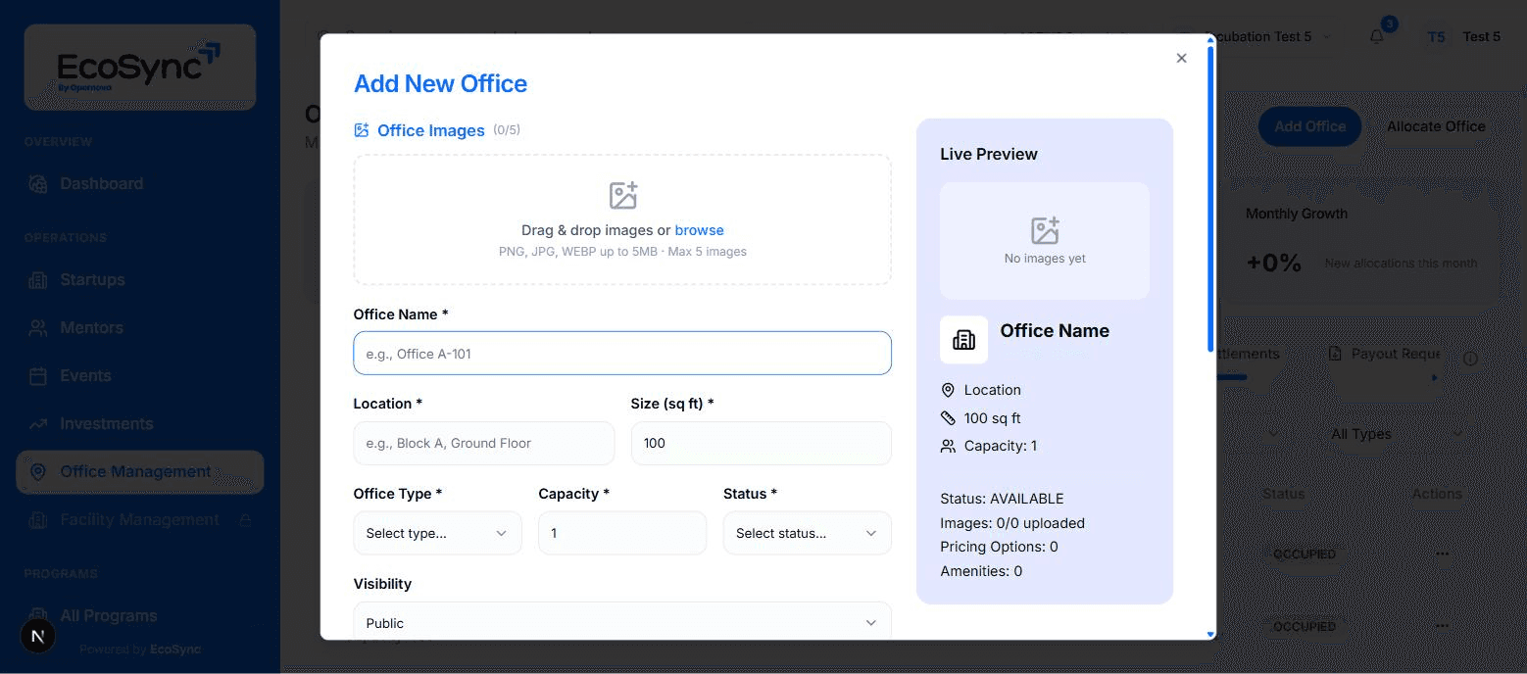Click the Add Office button behind dialog
This screenshot has width=1527, height=674.
(x=1309, y=126)
